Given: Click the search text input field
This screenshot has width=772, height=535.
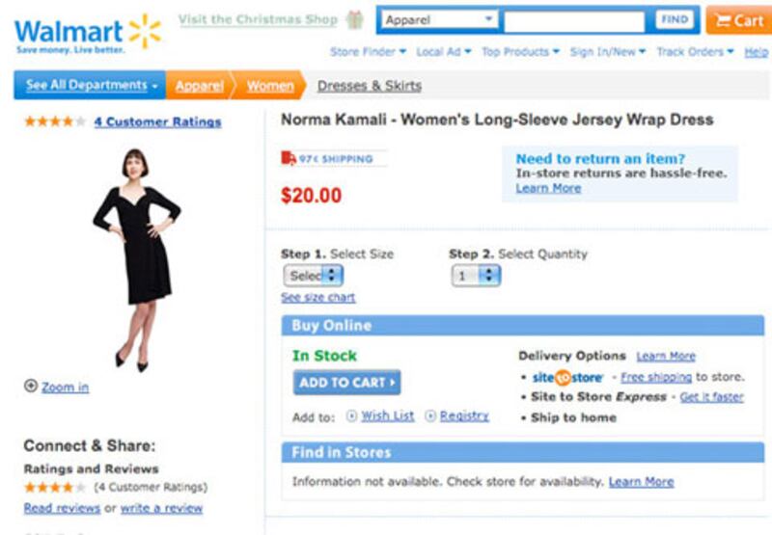Looking at the screenshot, I should coord(573,21).
